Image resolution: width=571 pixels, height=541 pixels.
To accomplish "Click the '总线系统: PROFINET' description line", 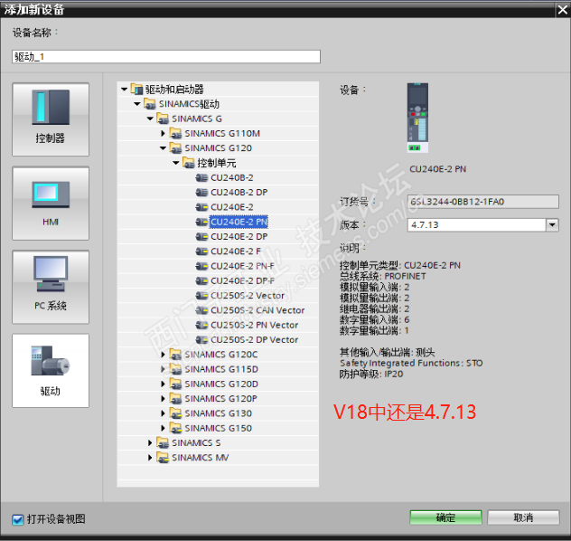I will [x=383, y=276].
